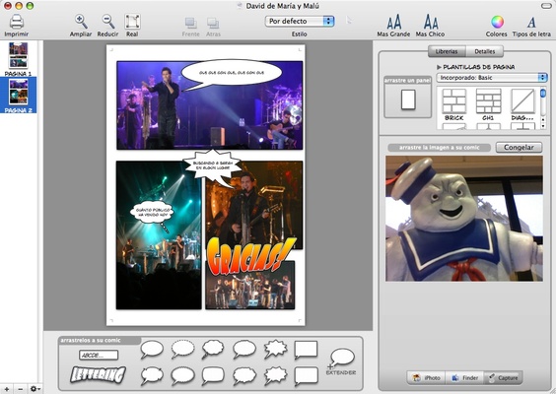This screenshot has height=394, width=556.
Task: Collapse the Plantillas de Pagina disclosure triangle
Action: pos(439,67)
